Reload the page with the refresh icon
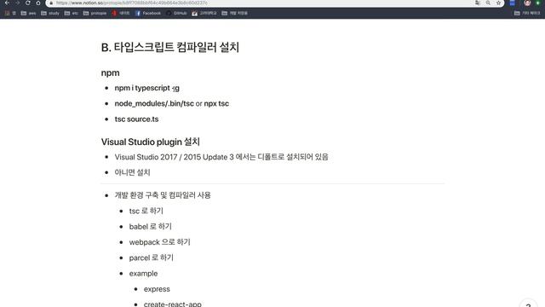The width and height of the screenshot is (545, 307). (x=28, y=3)
